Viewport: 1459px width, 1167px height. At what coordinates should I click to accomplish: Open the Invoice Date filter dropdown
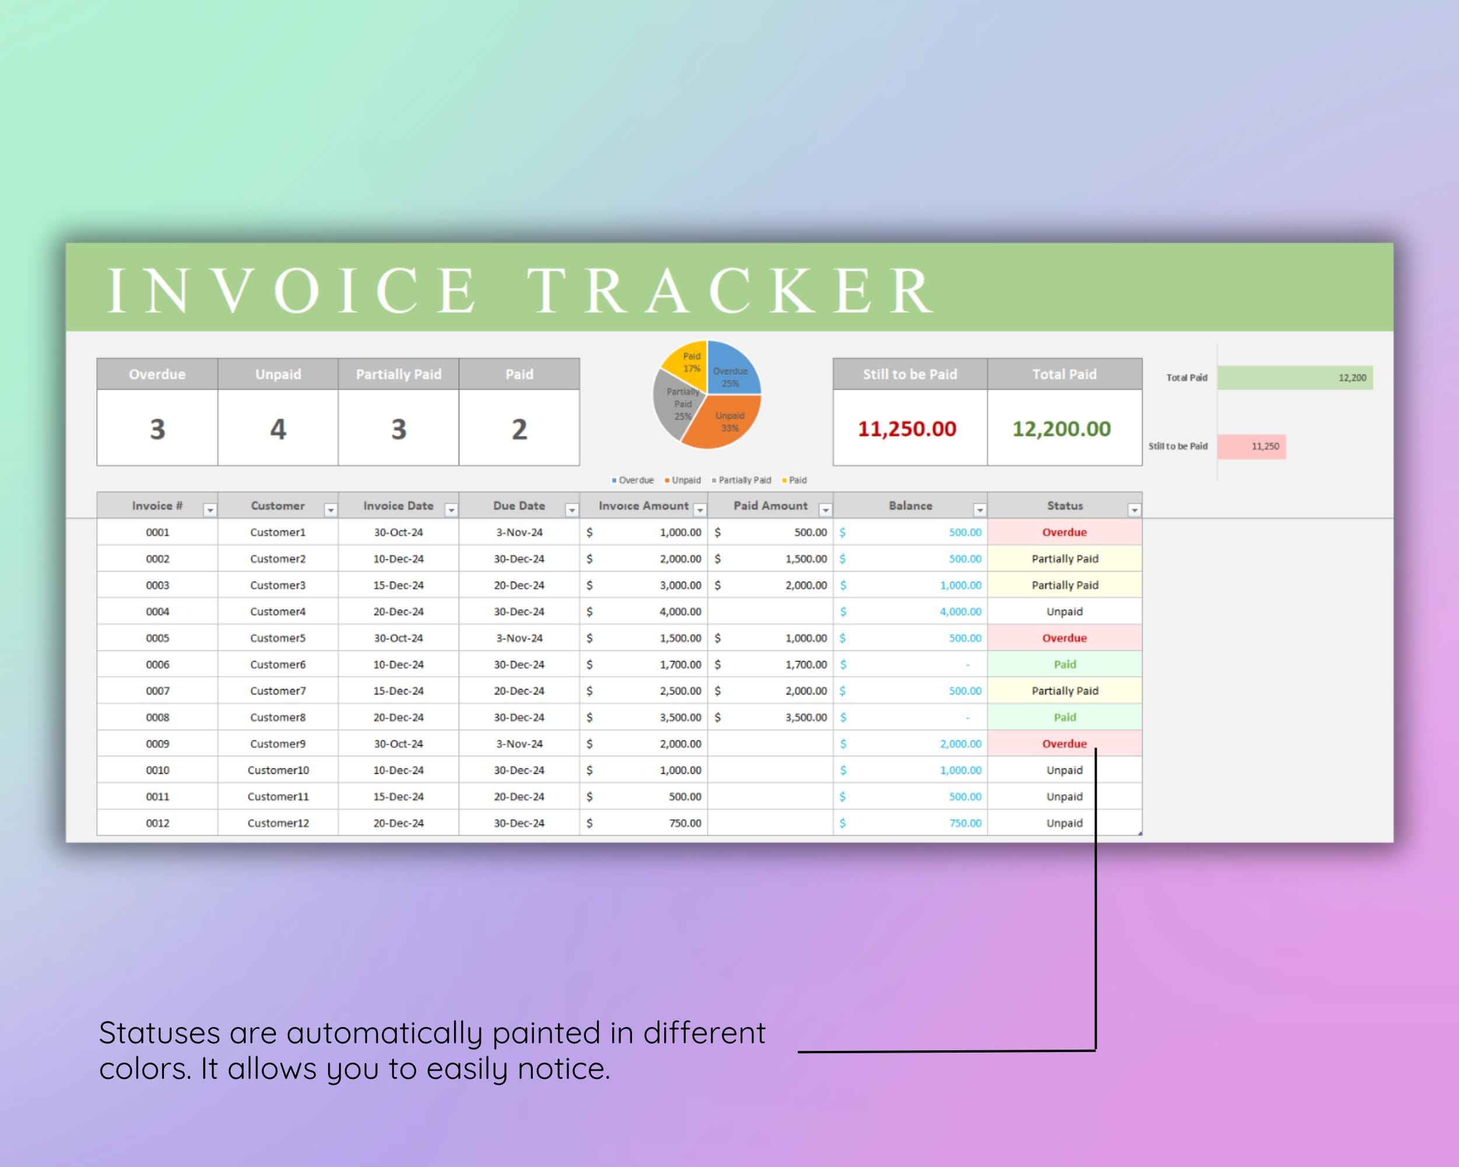[x=451, y=510]
